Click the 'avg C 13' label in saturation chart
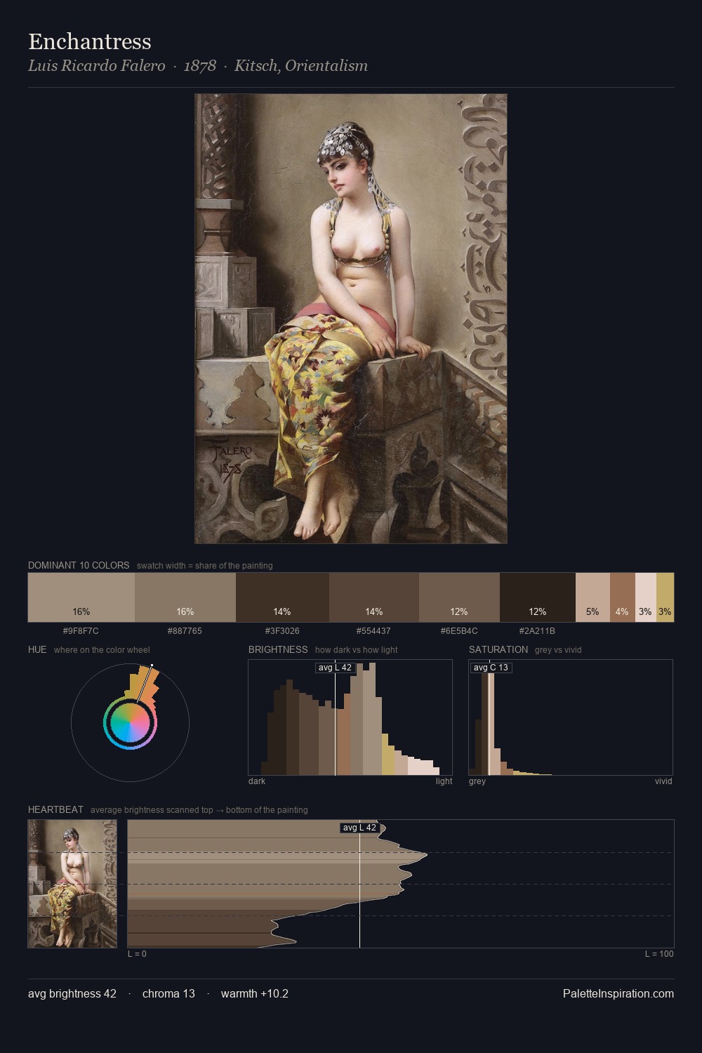 491,668
